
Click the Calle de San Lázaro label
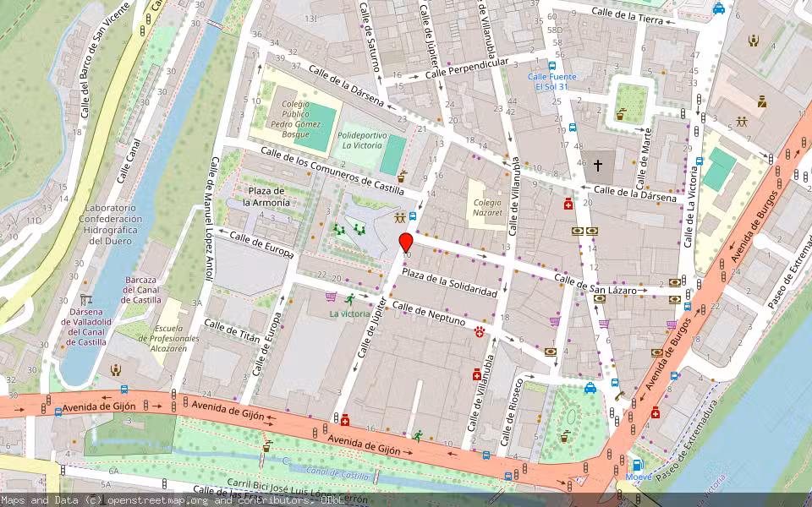595,285
